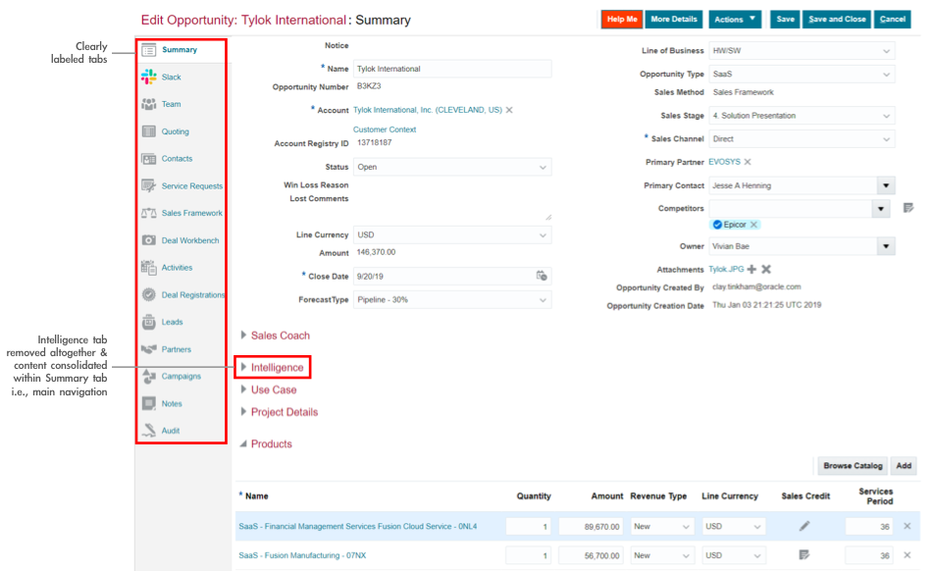Click the Deal Registrations badge icon
The image size is (937, 571).
click(x=149, y=294)
